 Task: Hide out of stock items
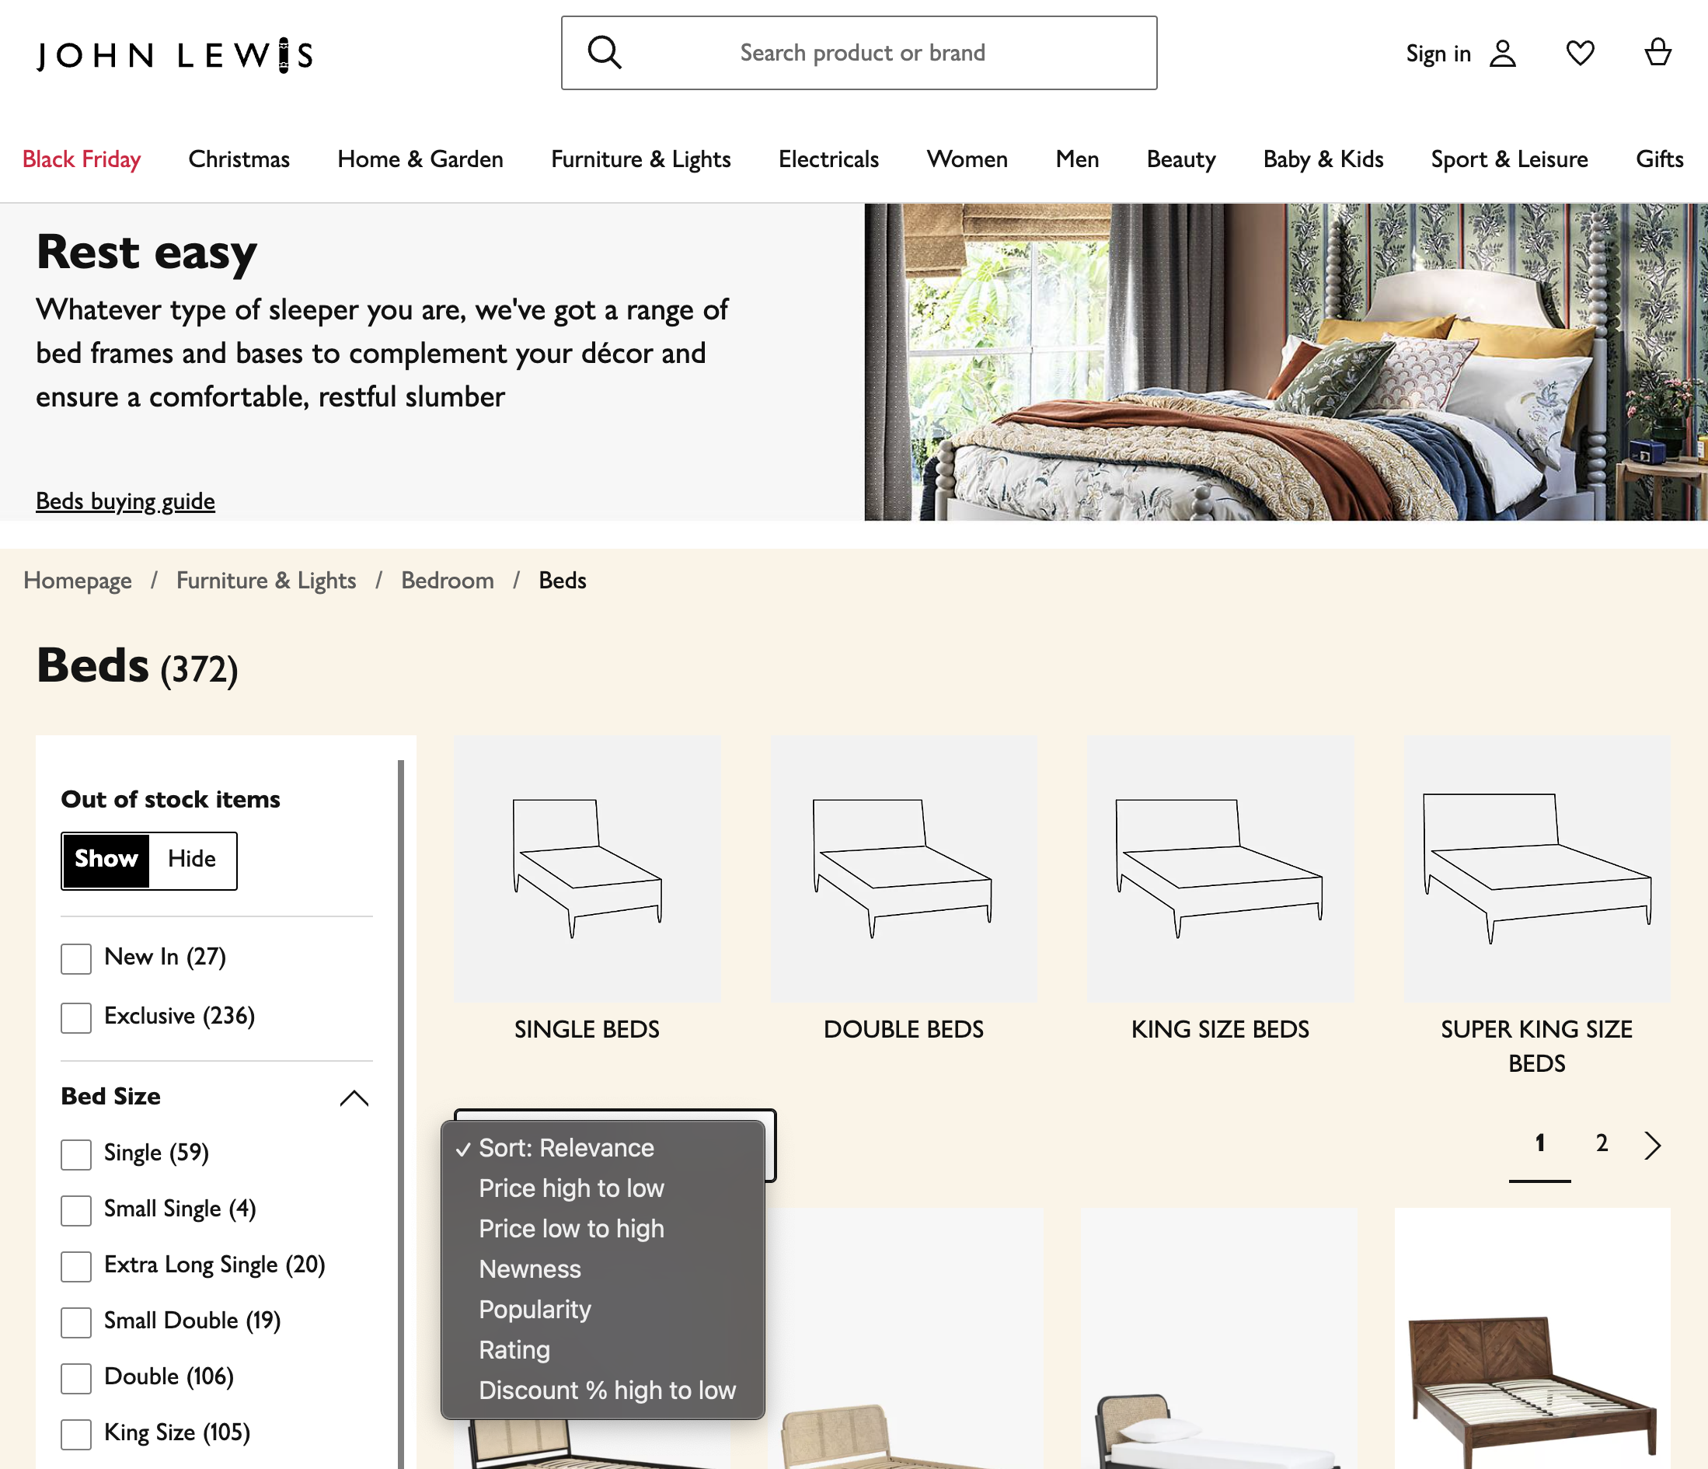[191, 860]
